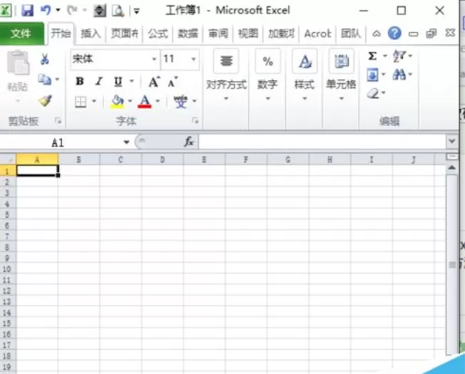
Task: Switch to the Acrobat tab
Action: [317, 33]
